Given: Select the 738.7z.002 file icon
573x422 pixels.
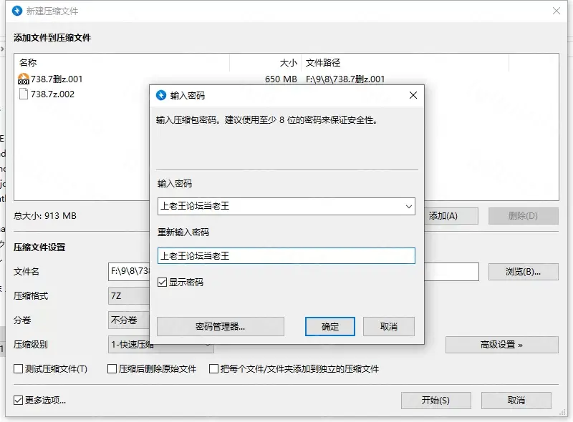Looking at the screenshot, I should coord(23,94).
